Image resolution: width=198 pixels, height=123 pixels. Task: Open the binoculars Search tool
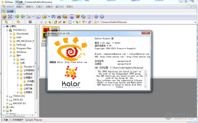pyautogui.click(x=53, y=16)
